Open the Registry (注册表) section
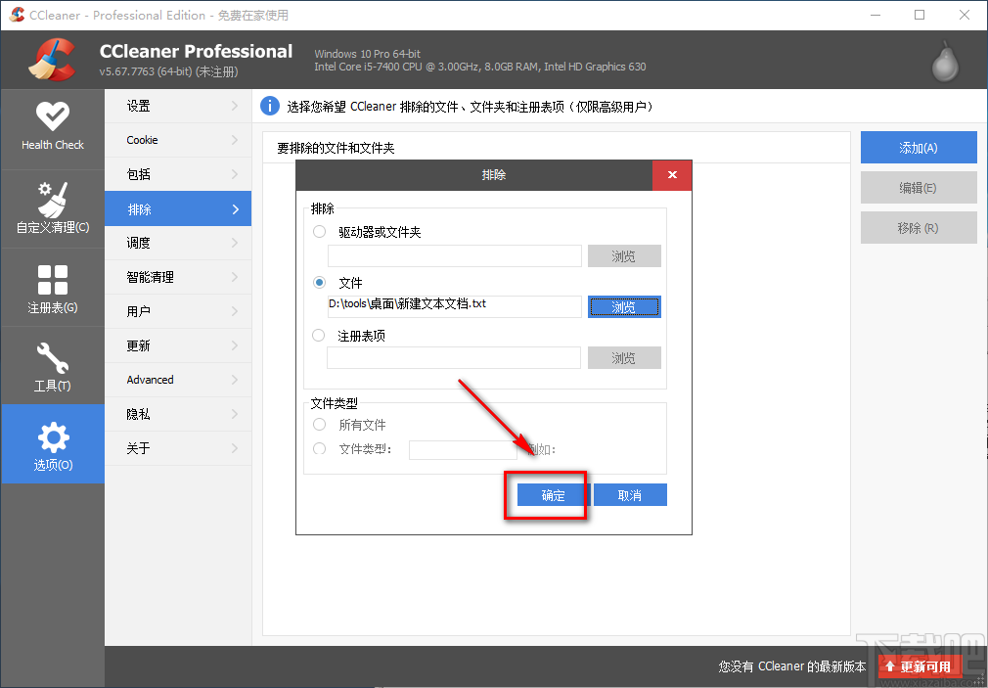The height and width of the screenshot is (688, 988). (52, 288)
